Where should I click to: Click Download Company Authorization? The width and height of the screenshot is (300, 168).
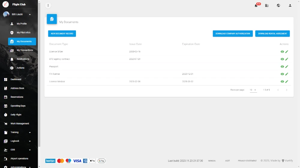tap(233, 33)
